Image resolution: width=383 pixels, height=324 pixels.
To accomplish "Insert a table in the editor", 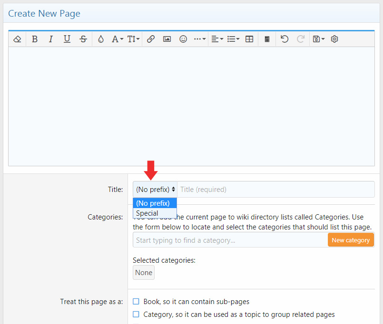I will [249, 39].
